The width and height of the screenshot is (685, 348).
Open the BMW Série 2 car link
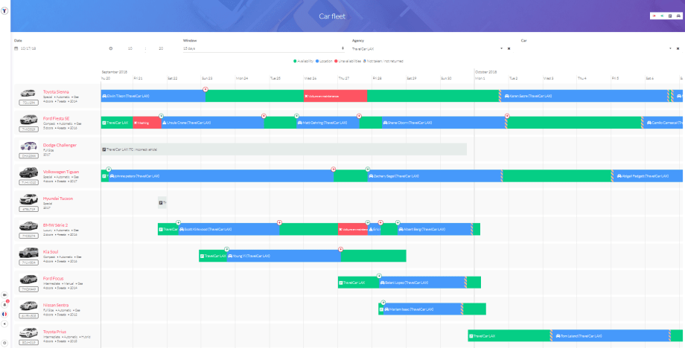tap(56, 225)
